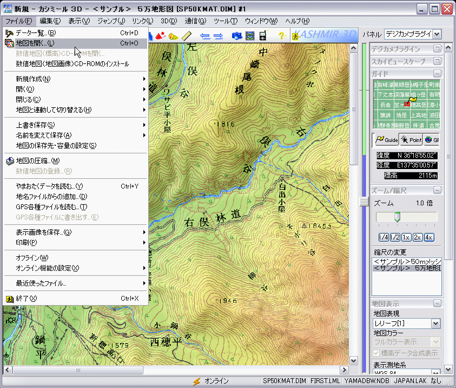Collapse the 地図表示 panel section
The height and width of the screenshot is (388, 456).
(437, 303)
